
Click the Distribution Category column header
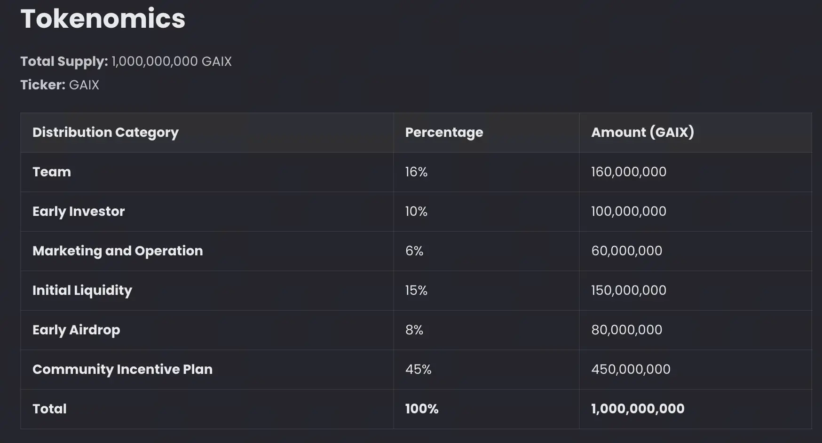click(x=105, y=133)
